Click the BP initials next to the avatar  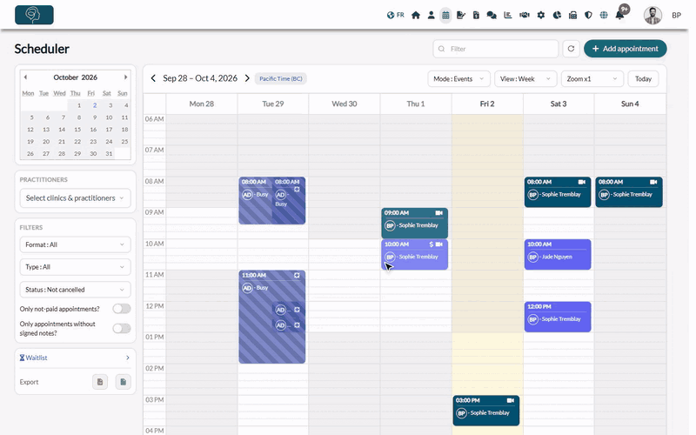click(x=676, y=16)
